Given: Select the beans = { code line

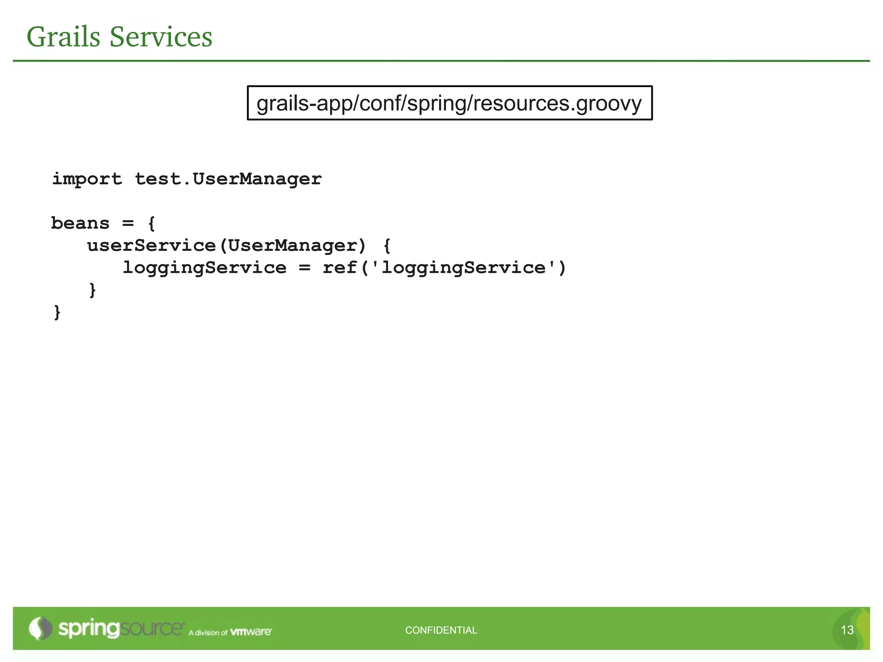Looking at the screenshot, I should (103, 223).
